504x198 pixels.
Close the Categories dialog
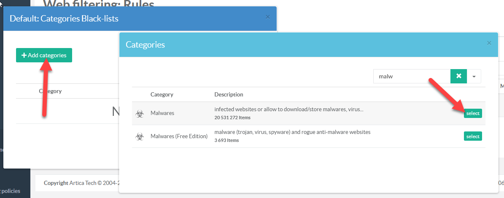(489, 43)
